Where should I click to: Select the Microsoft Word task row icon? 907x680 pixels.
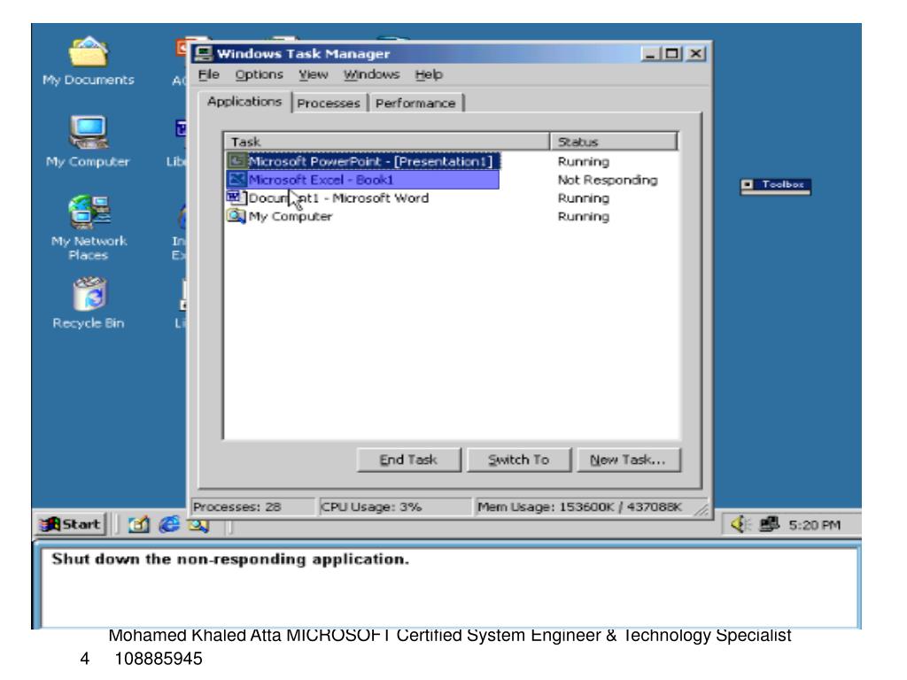(236, 197)
